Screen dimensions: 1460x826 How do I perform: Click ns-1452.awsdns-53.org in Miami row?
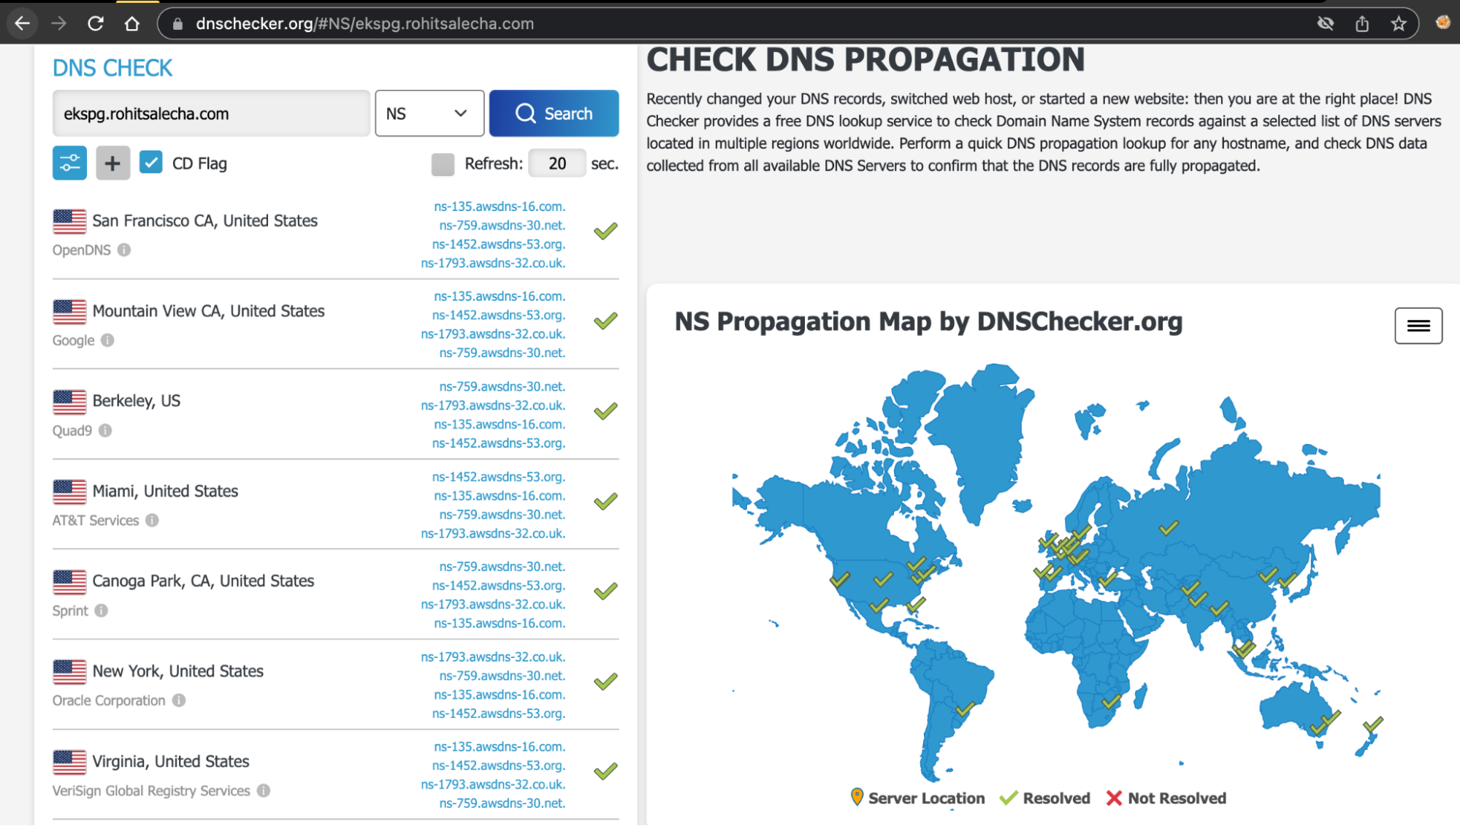499,476
